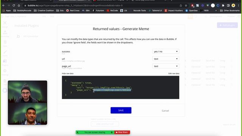The height and width of the screenshot is (136, 242).
Task: Open the SBA bookmark
Action: (x=86, y=11)
